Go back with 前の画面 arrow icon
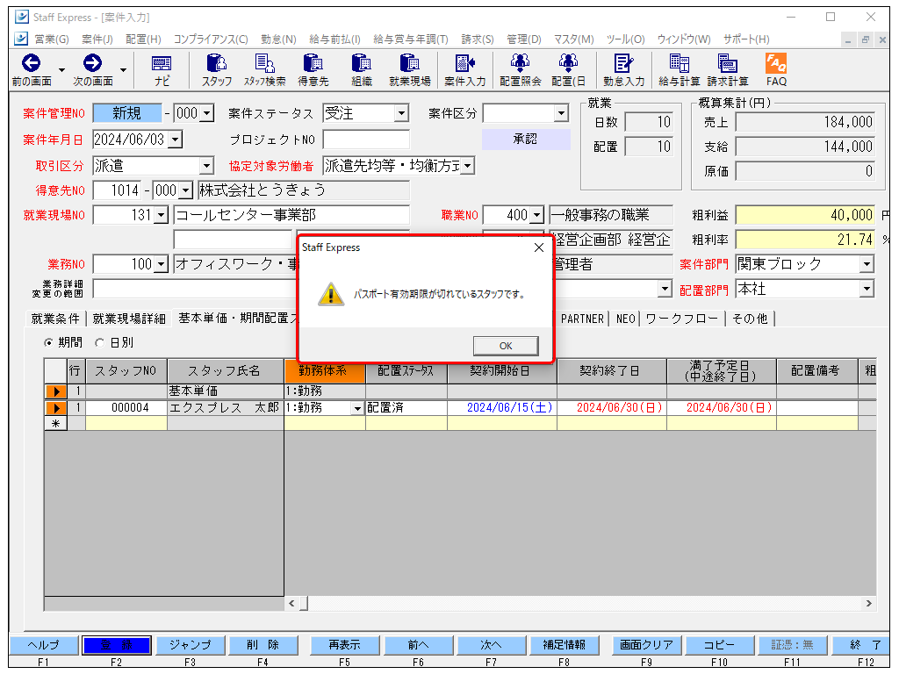899x674 pixels. pos(31,63)
